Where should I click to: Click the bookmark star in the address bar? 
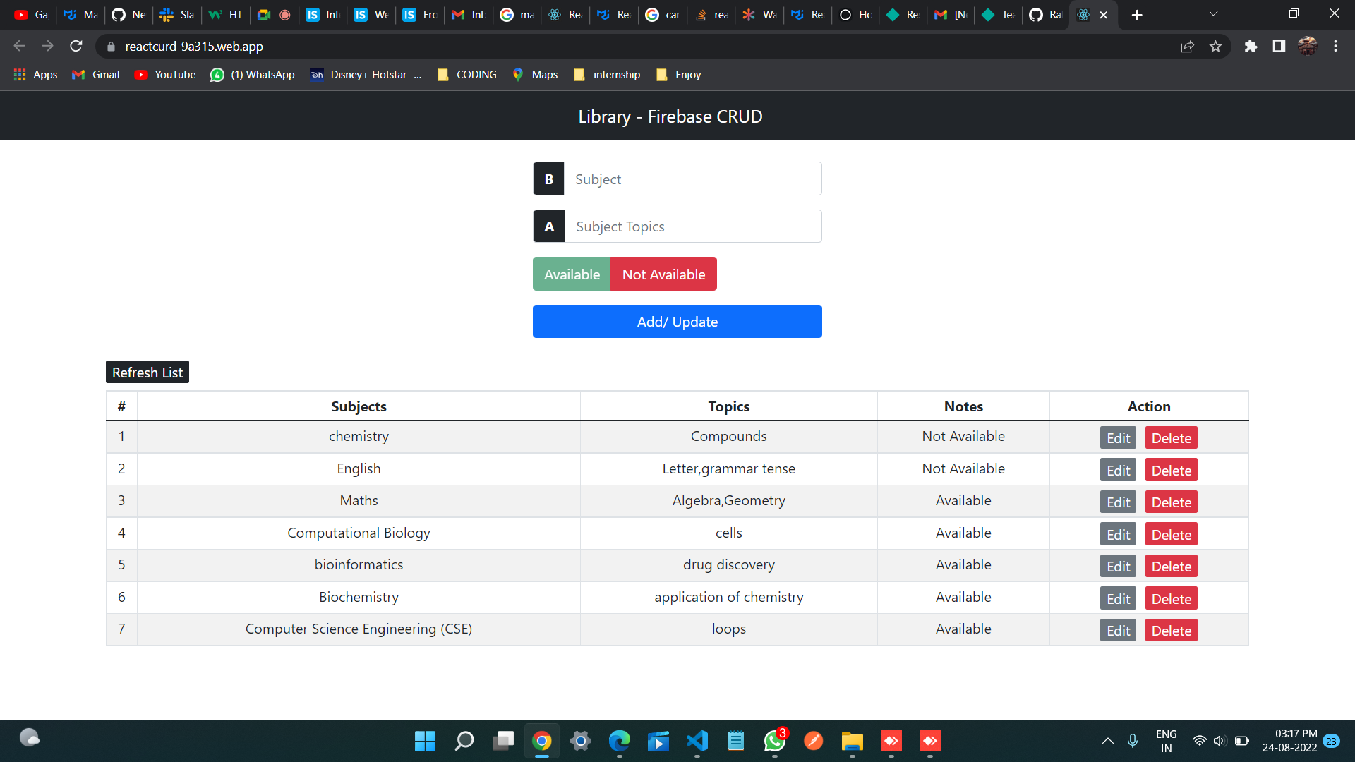[1216, 46]
